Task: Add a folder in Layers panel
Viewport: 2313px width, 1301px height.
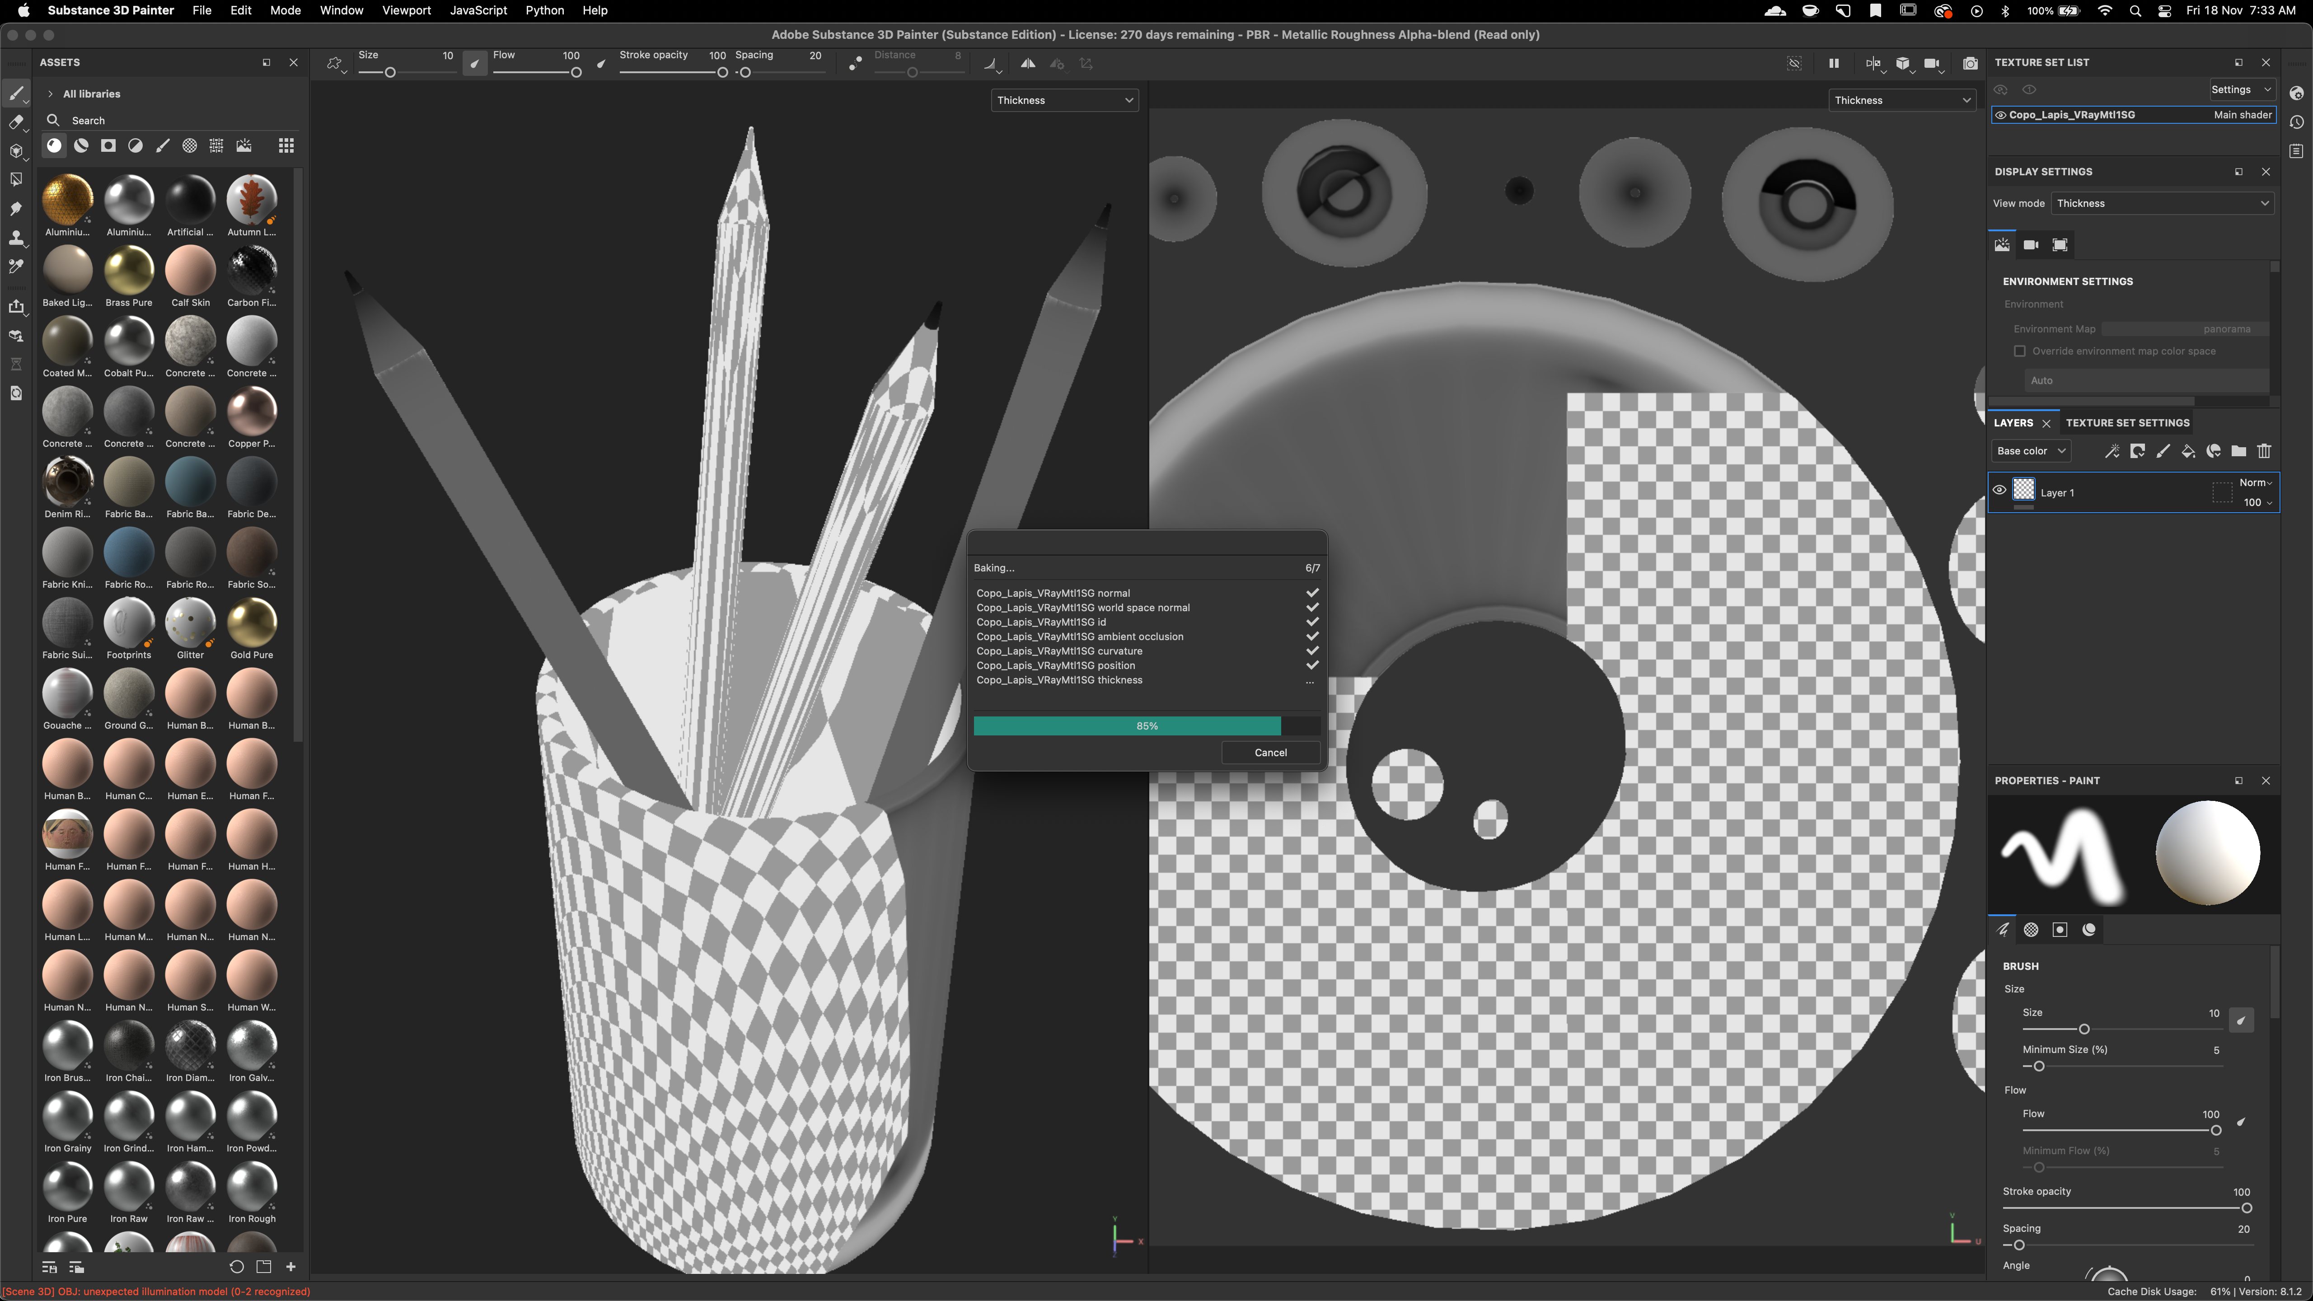Action: (x=2238, y=451)
